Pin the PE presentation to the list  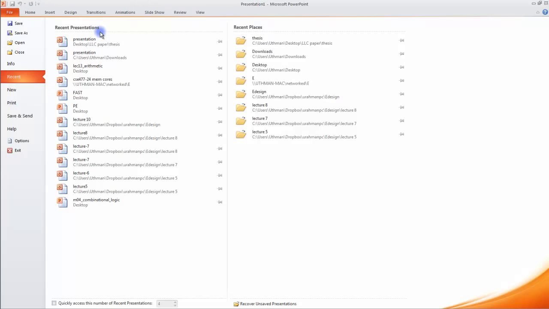click(220, 108)
